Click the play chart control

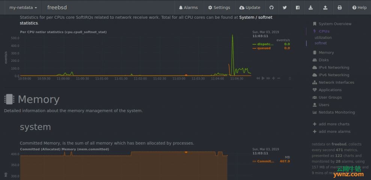263,78
